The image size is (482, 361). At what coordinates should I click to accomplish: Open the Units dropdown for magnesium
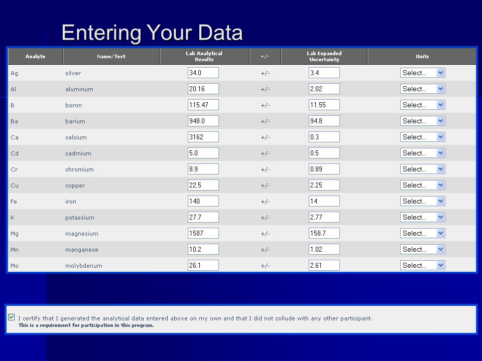click(x=422, y=233)
